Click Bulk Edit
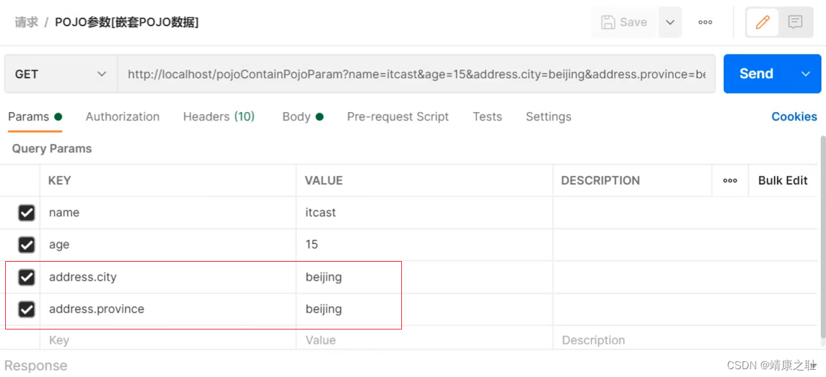The height and width of the screenshot is (377, 826). coord(783,180)
